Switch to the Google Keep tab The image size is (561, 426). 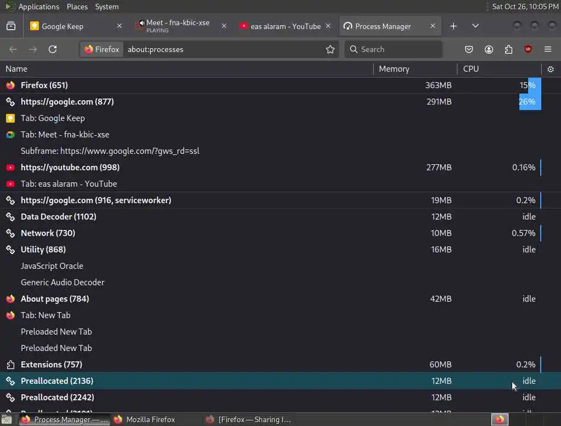click(76, 26)
